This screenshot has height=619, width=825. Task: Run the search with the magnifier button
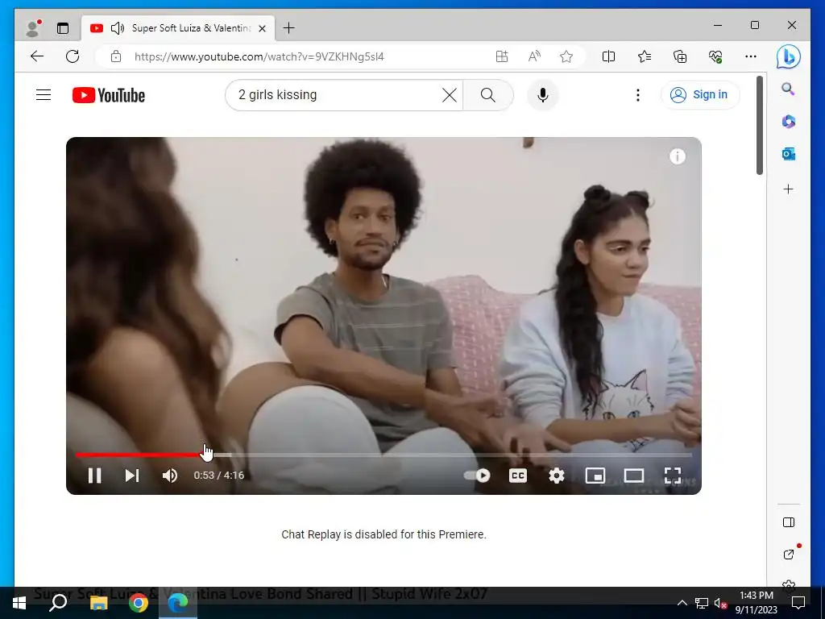[x=487, y=95]
